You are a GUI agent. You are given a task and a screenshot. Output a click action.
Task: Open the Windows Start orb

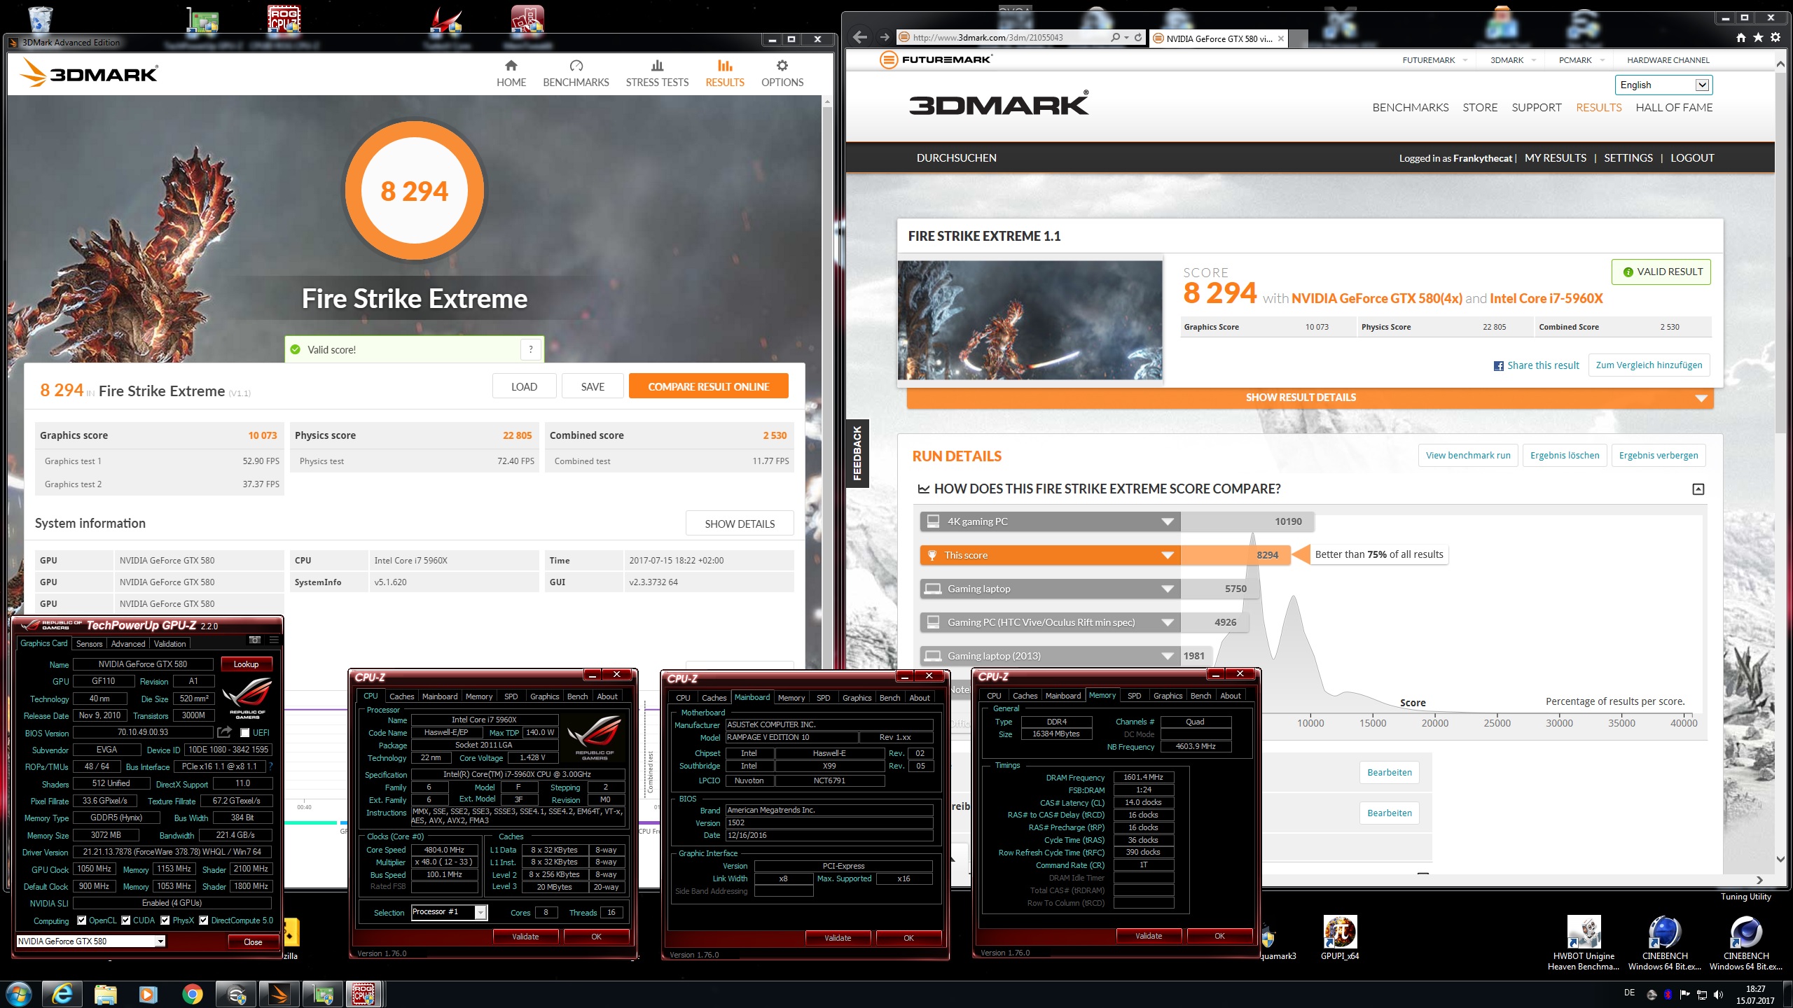pyautogui.click(x=18, y=994)
